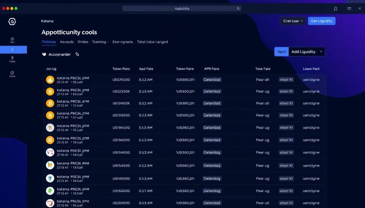
Task: Click the token icon in the US155000 row
Action: (50, 115)
